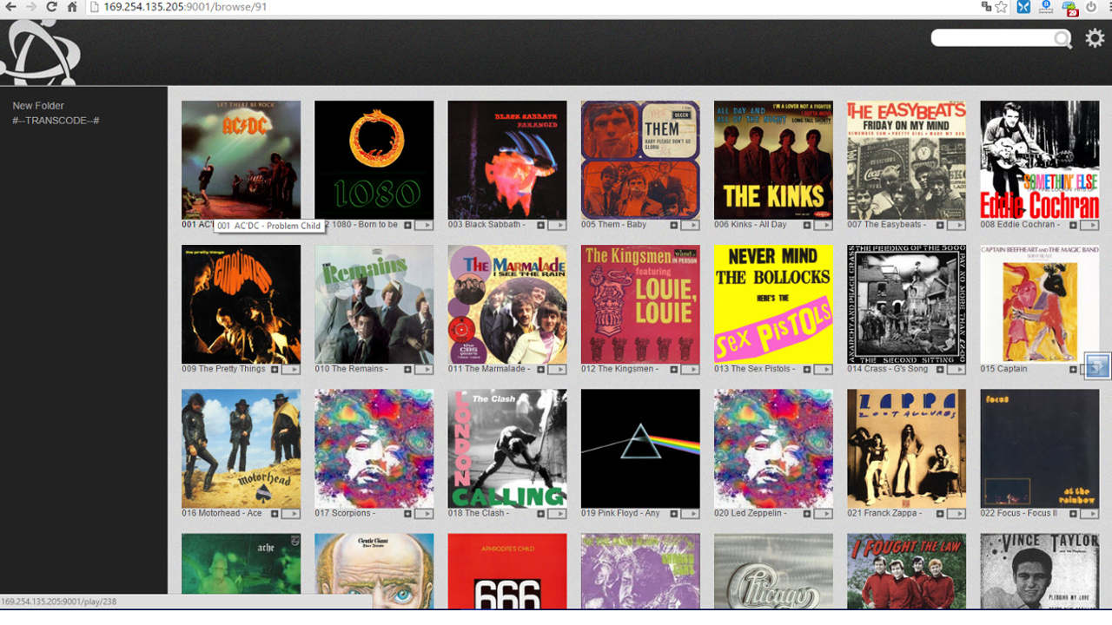Screen dimensions: 1112x625
Task: Play 009 The Pretty Things
Action: pos(290,369)
